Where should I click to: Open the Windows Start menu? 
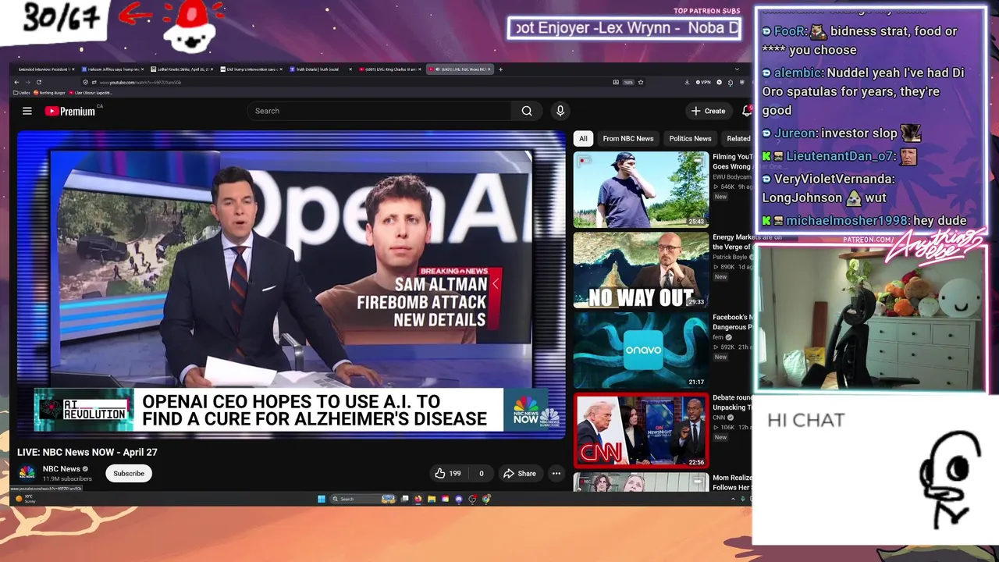pyautogui.click(x=321, y=499)
